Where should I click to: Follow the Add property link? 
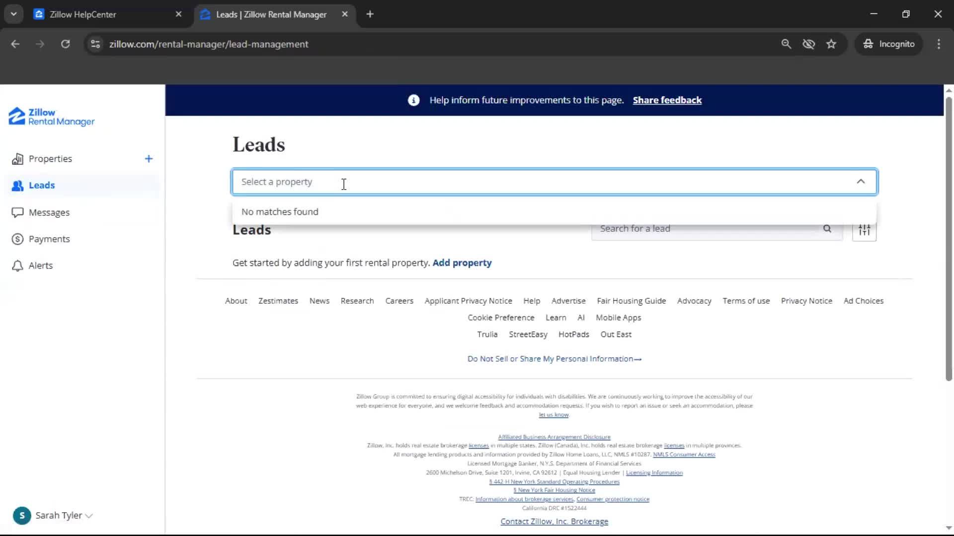462,263
